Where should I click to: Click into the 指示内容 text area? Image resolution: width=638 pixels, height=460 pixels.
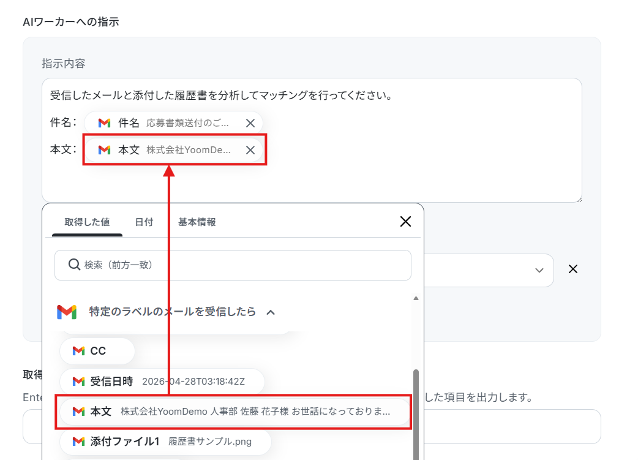[312, 140]
